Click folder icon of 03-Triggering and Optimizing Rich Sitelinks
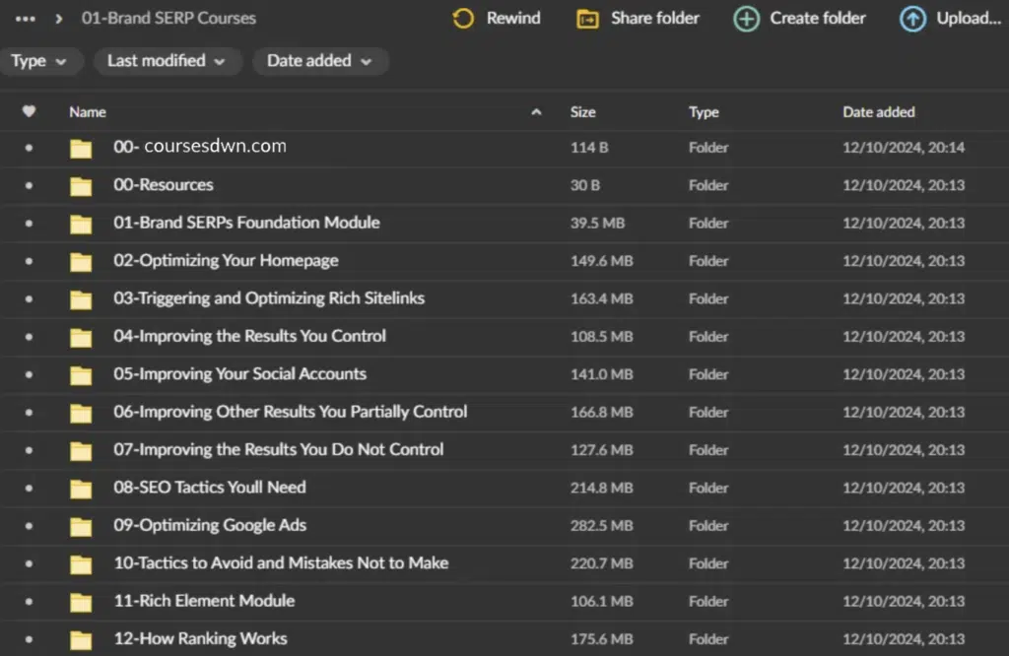Image resolution: width=1009 pixels, height=656 pixels. pos(81,299)
